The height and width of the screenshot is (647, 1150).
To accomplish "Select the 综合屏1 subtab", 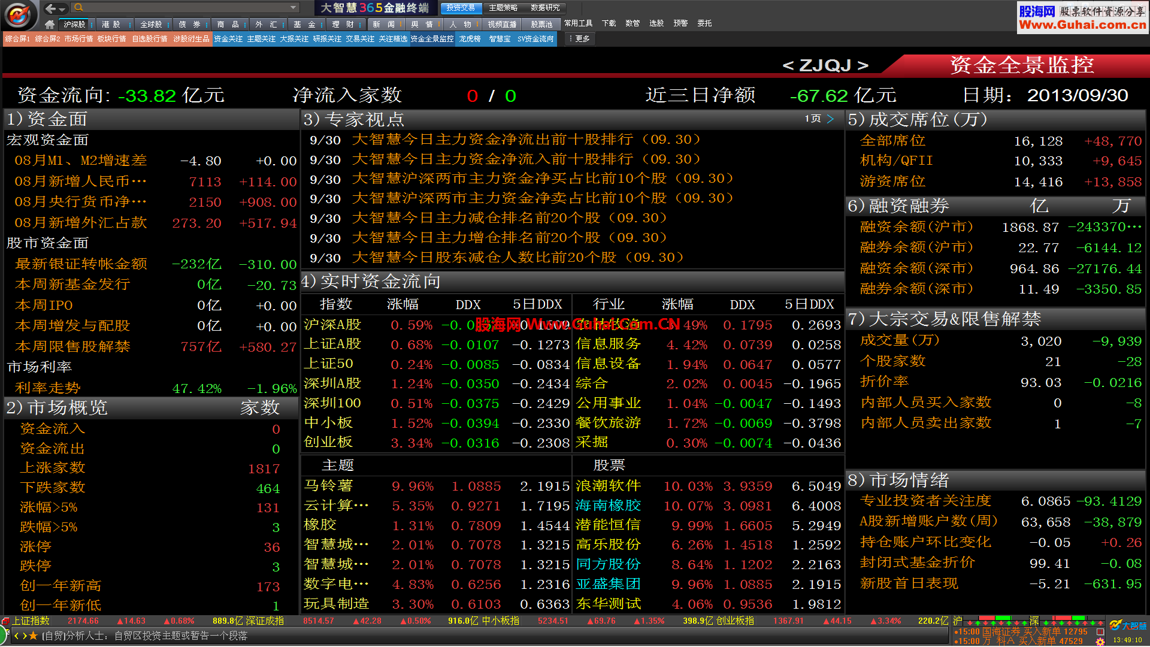I will pos(17,39).
